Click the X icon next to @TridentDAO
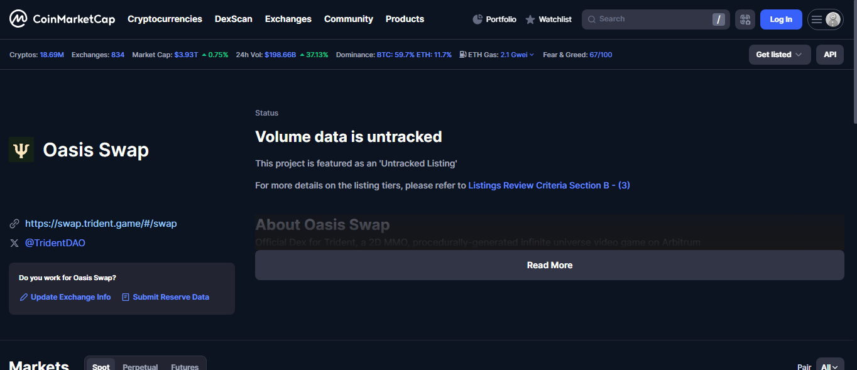This screenshot has height=370, width=857. pos(14,242)
